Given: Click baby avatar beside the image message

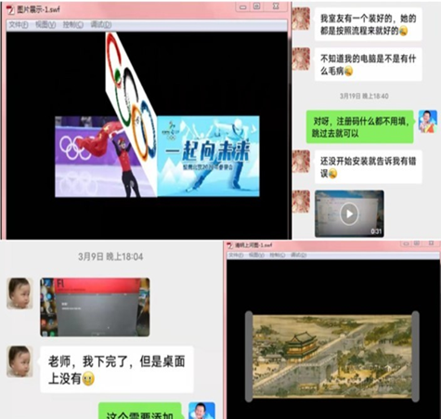Looking at the screenshot, I should point(19,294).
